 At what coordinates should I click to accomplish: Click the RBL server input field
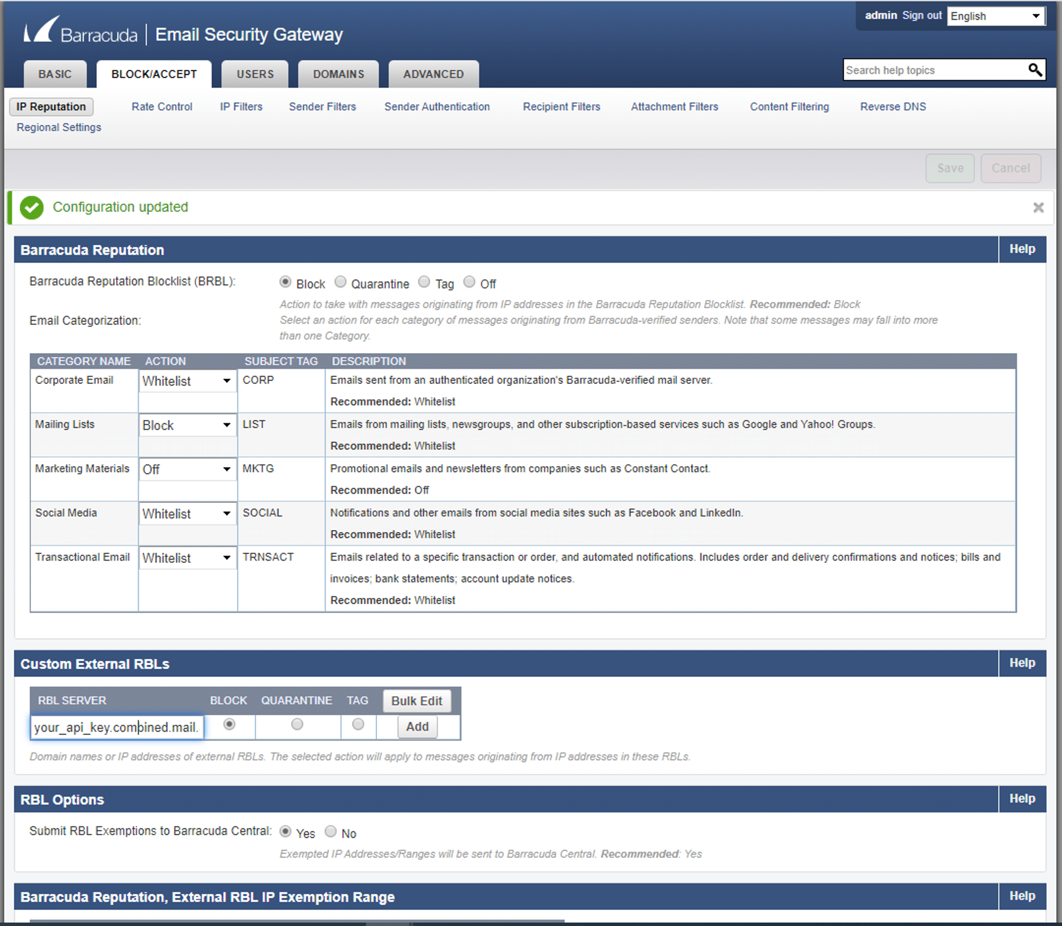(x=117, y=727)
